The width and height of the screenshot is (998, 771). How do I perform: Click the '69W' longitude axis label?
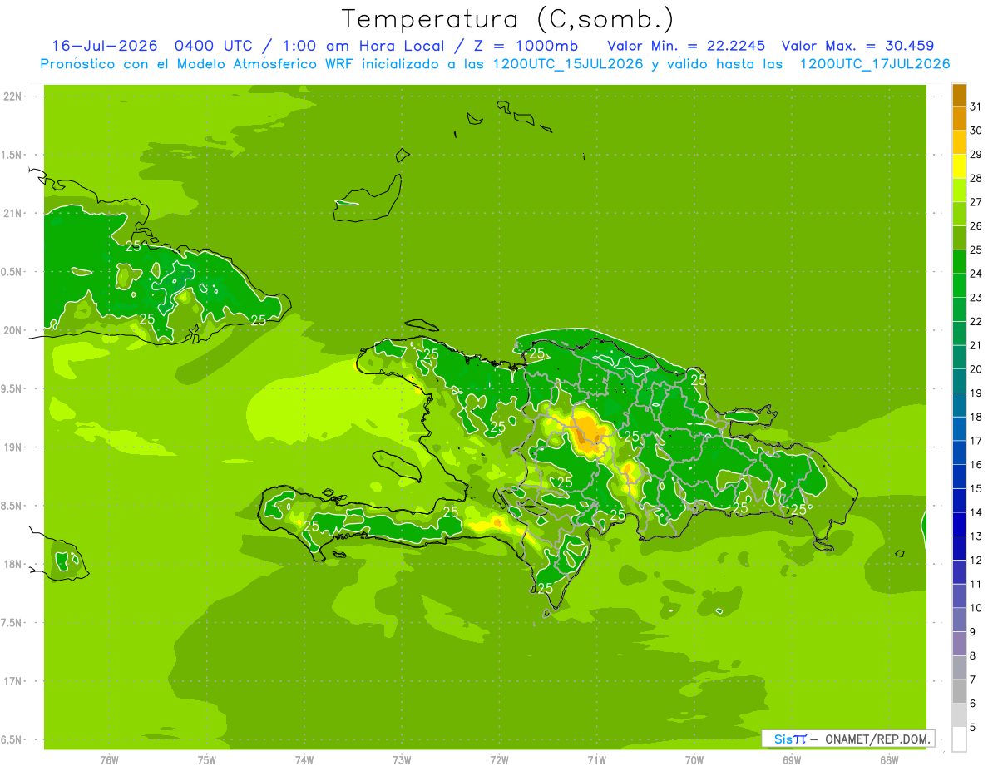[792, 760]
